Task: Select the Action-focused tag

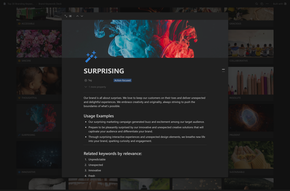Action: tap(122, 80)
